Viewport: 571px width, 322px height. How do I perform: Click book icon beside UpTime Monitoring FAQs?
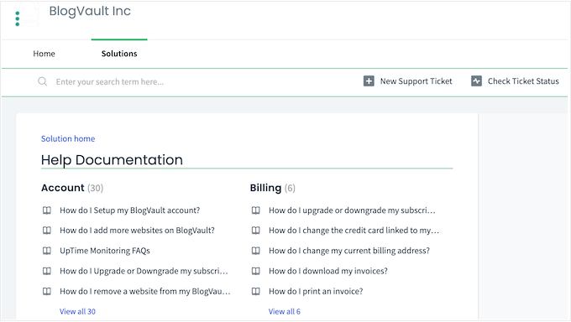pos(47,251)
